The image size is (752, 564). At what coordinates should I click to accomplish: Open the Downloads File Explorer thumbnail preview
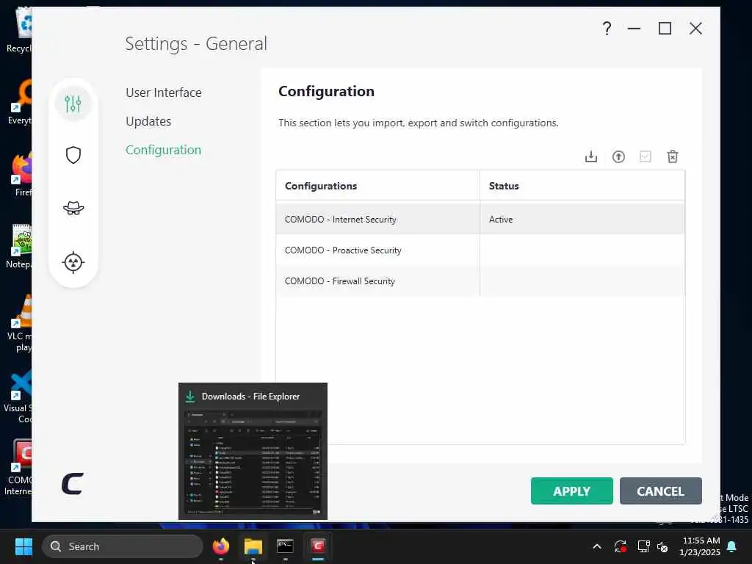pos(253,452)
